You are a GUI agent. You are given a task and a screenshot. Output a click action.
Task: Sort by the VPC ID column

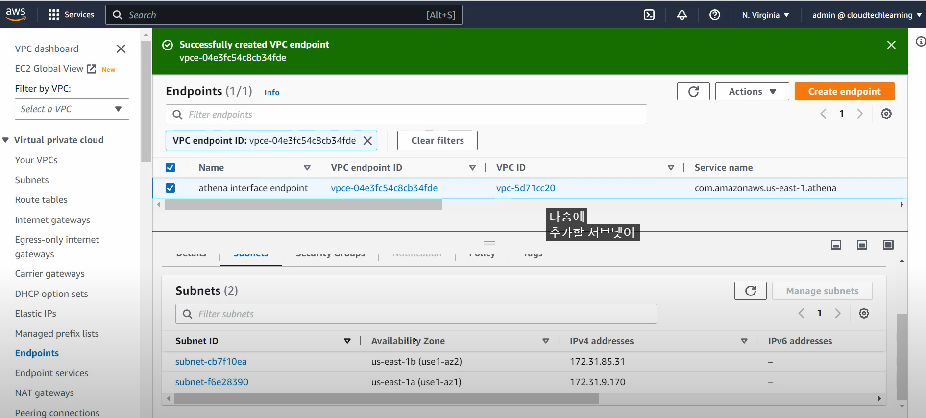(x=671, y=168)
